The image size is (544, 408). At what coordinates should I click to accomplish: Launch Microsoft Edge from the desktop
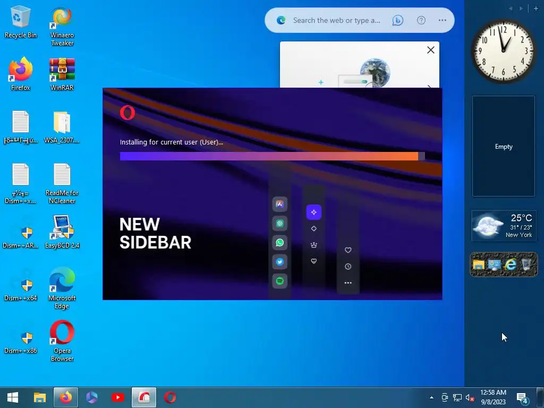coord(62,288)
